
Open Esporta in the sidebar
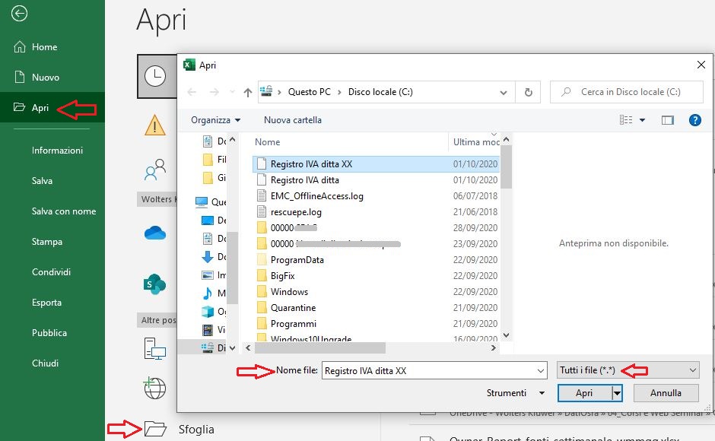(x=46, y=303)
